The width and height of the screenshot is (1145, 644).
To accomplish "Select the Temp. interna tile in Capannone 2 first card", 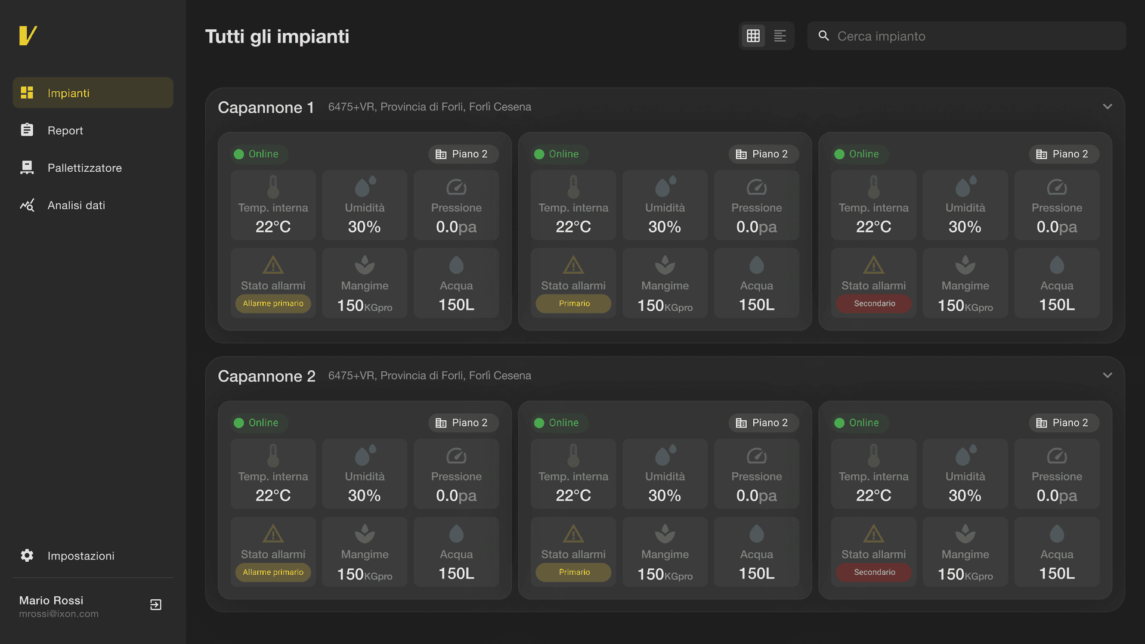I will (x=273, y=474).
